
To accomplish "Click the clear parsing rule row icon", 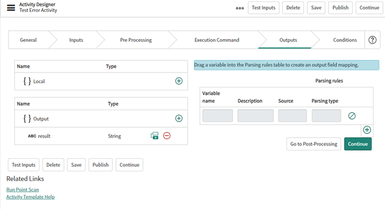I will pos(352,116).
